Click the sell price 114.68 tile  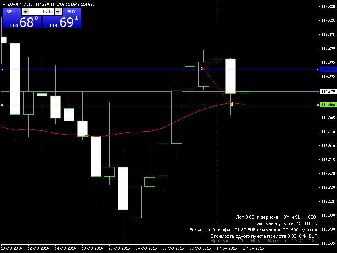click(22, 22)
